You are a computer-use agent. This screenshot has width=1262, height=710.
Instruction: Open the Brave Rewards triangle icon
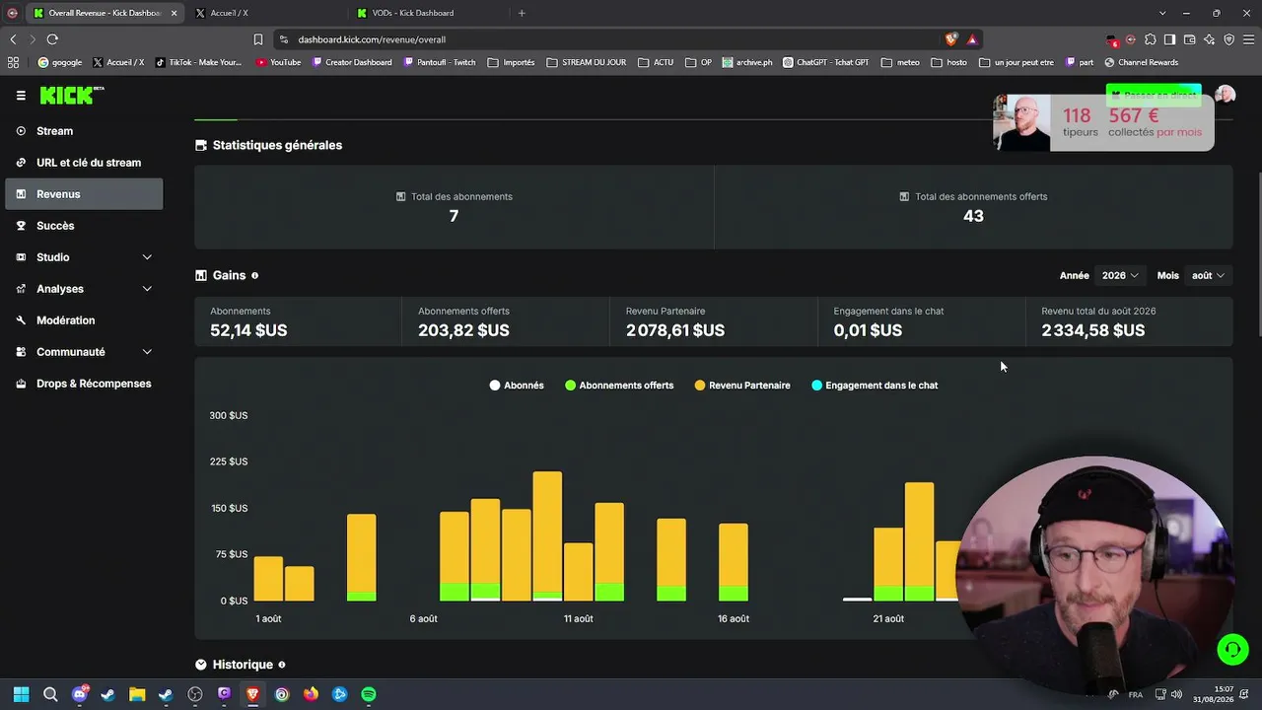pos(972,39)
